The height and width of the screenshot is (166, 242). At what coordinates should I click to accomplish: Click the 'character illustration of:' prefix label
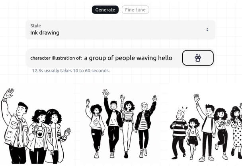tap(56, 58)
